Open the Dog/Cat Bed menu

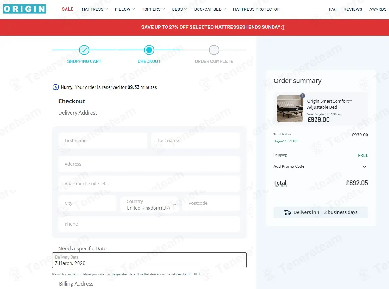click(x=210, y=9)
